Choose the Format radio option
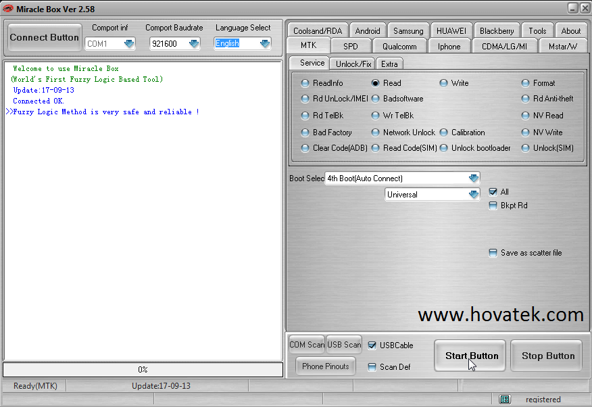The image size is (592, 407). point(526,83)
